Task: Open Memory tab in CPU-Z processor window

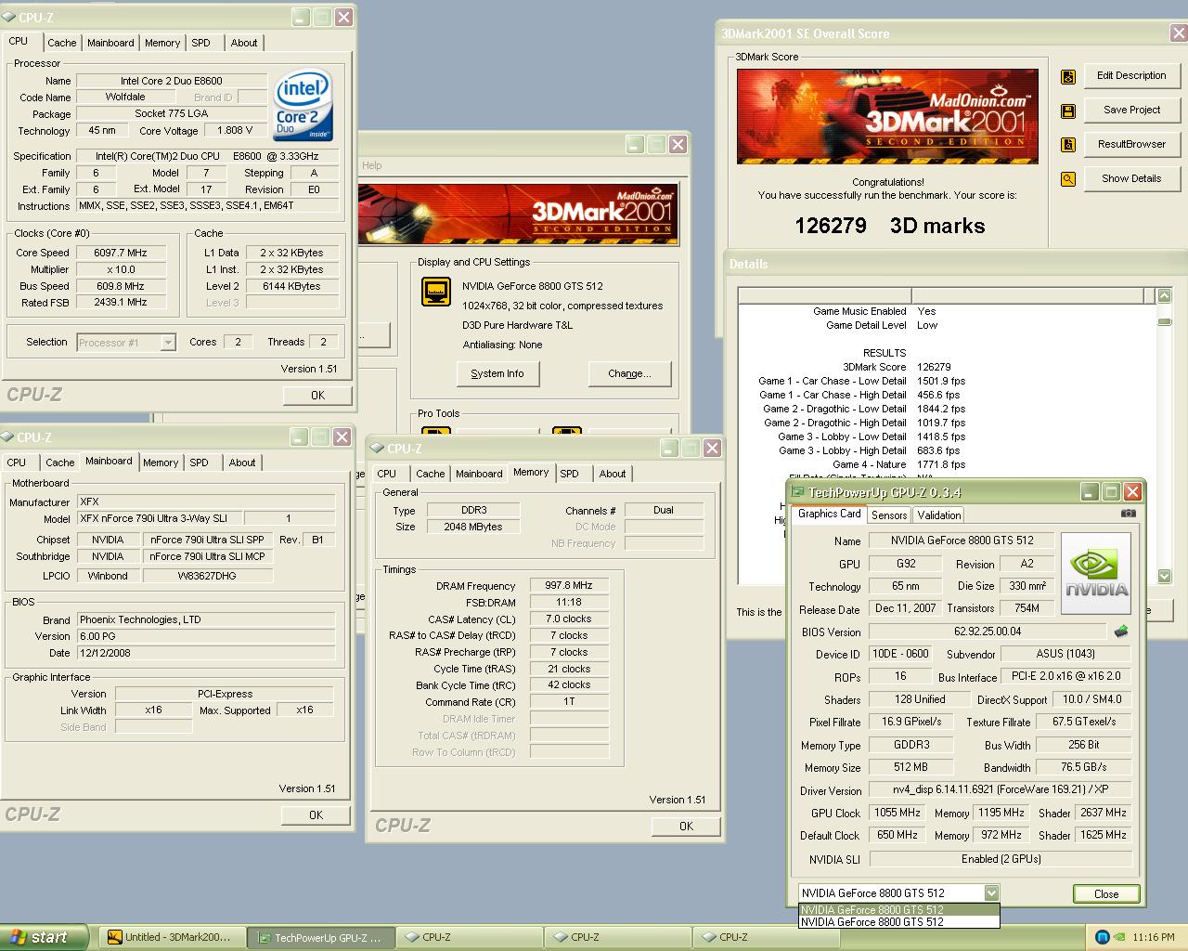Action: point(162,43)
